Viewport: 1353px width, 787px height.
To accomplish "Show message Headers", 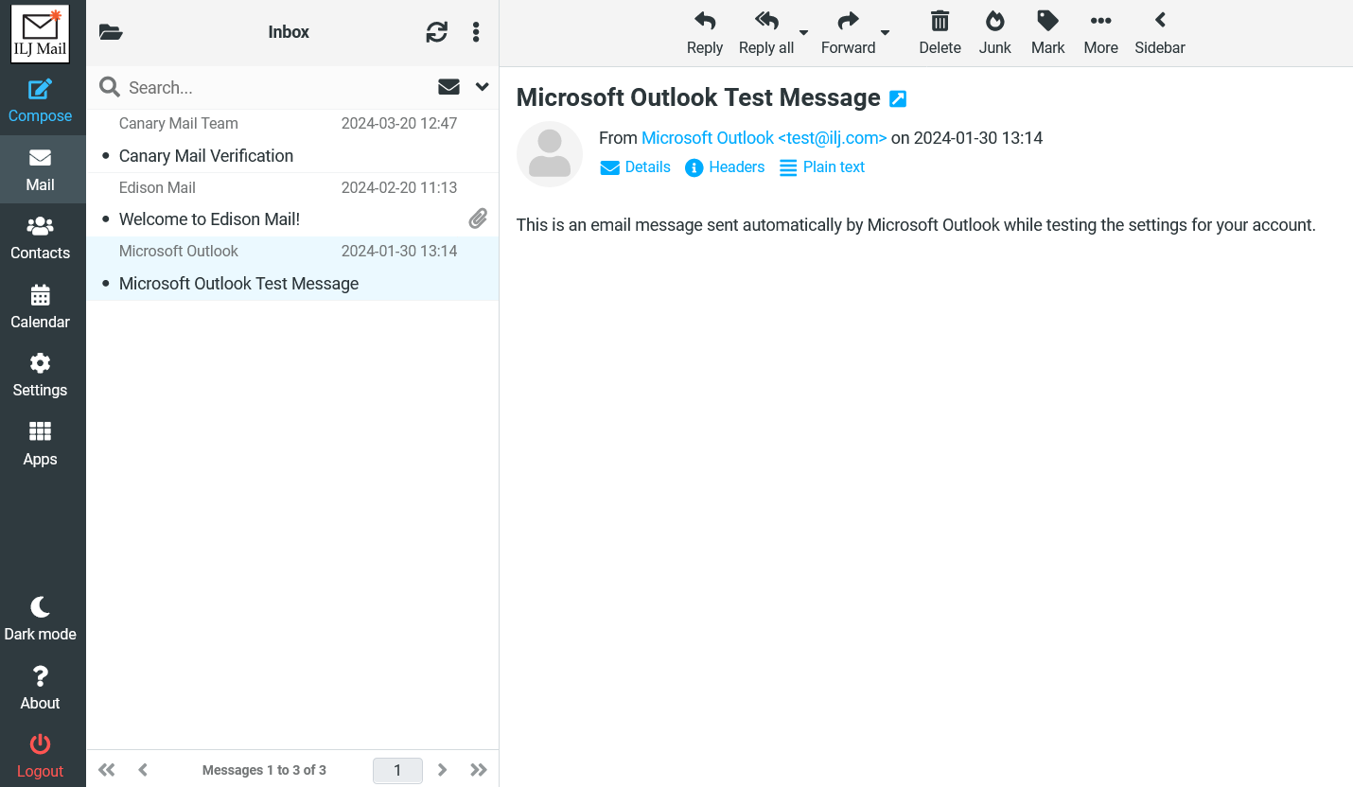I will coord(725,167).
